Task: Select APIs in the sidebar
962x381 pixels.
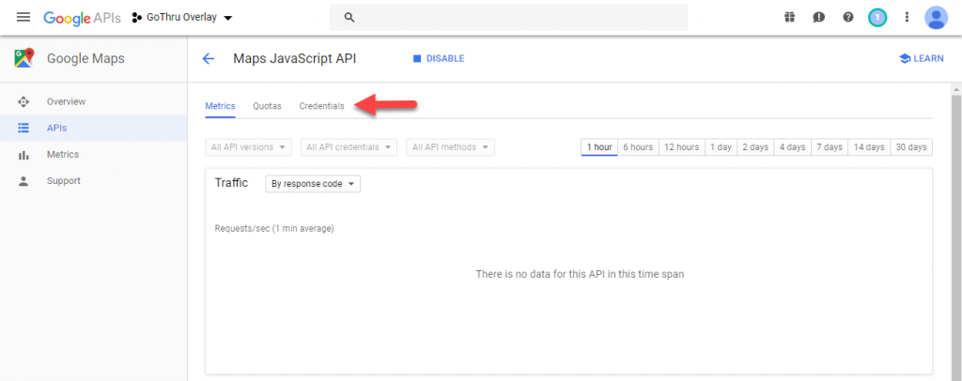Action: 93,128
